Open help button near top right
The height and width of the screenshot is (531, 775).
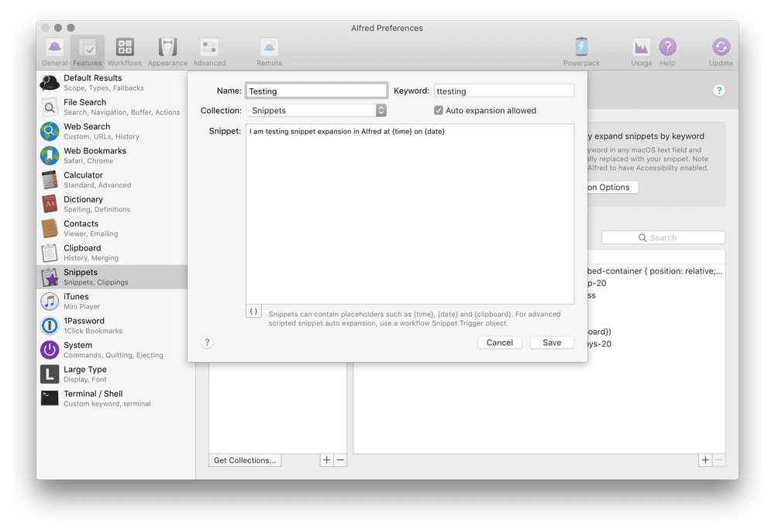719,91
